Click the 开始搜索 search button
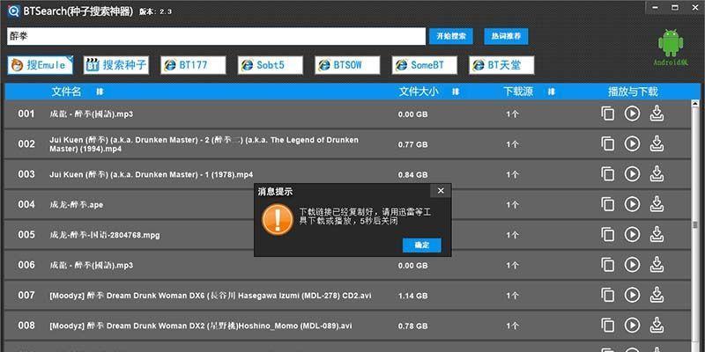 (451, 36)
